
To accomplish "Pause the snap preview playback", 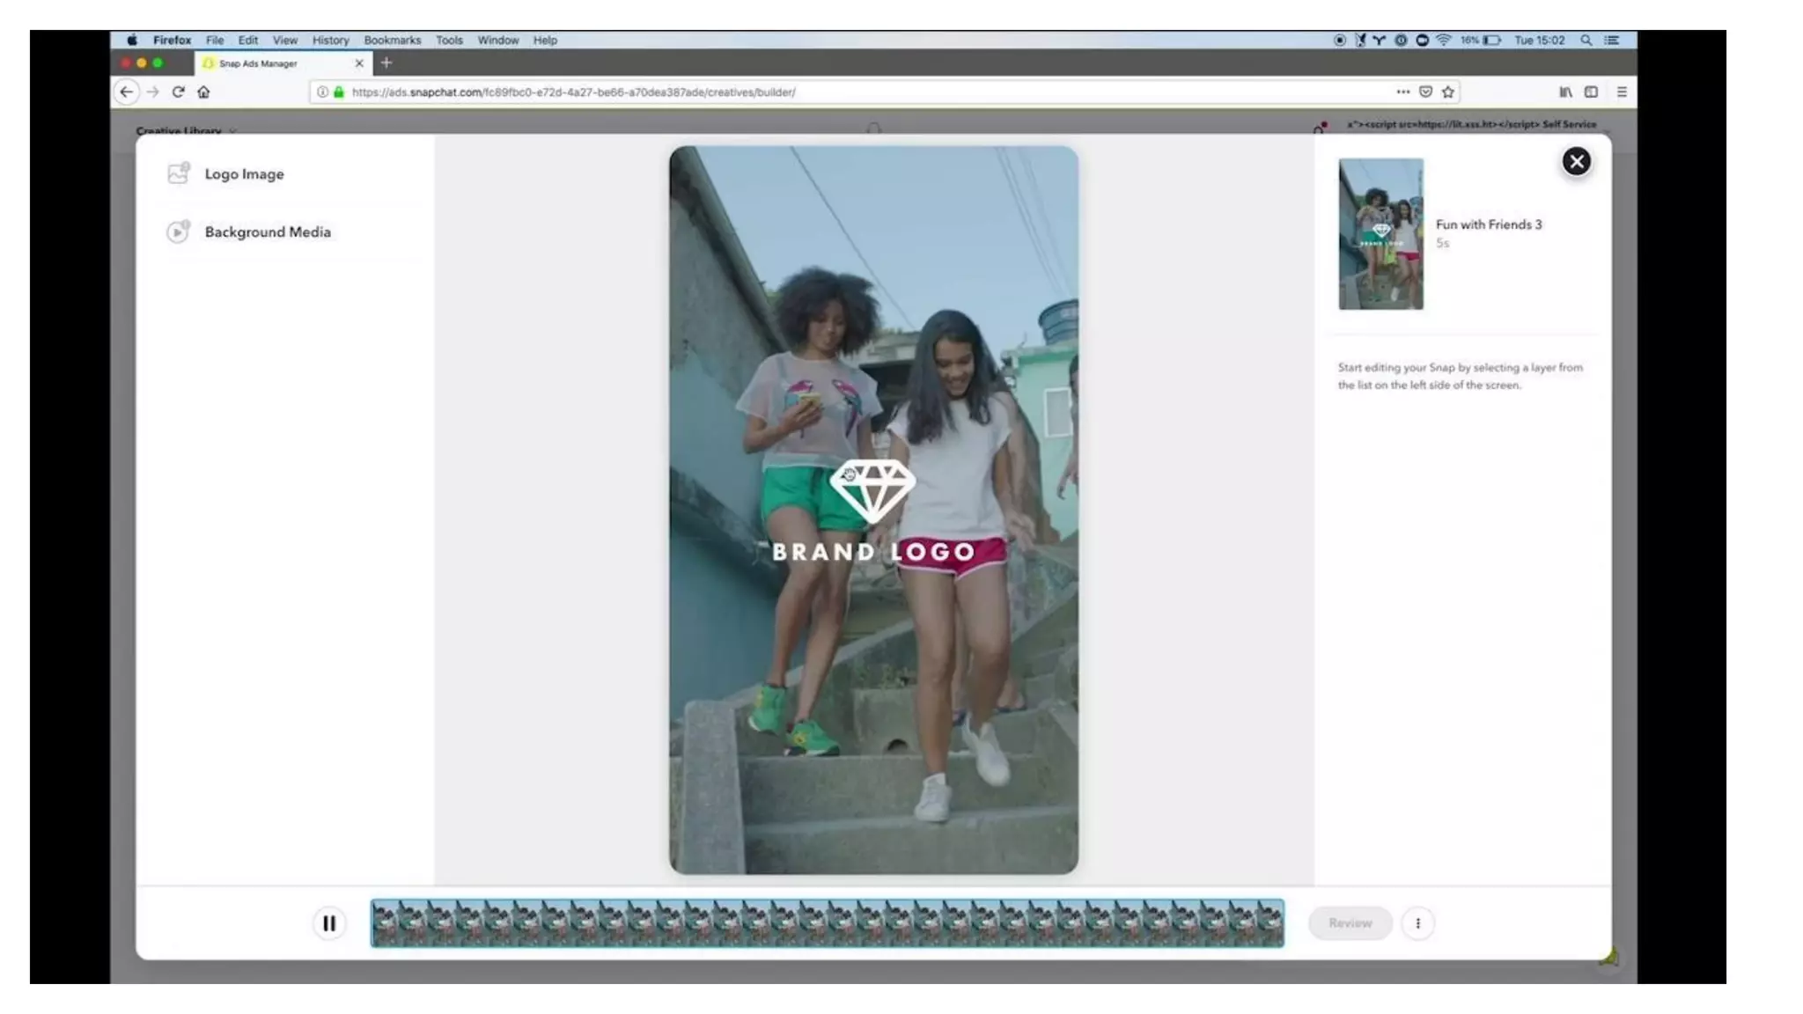I will pos(329,923).
